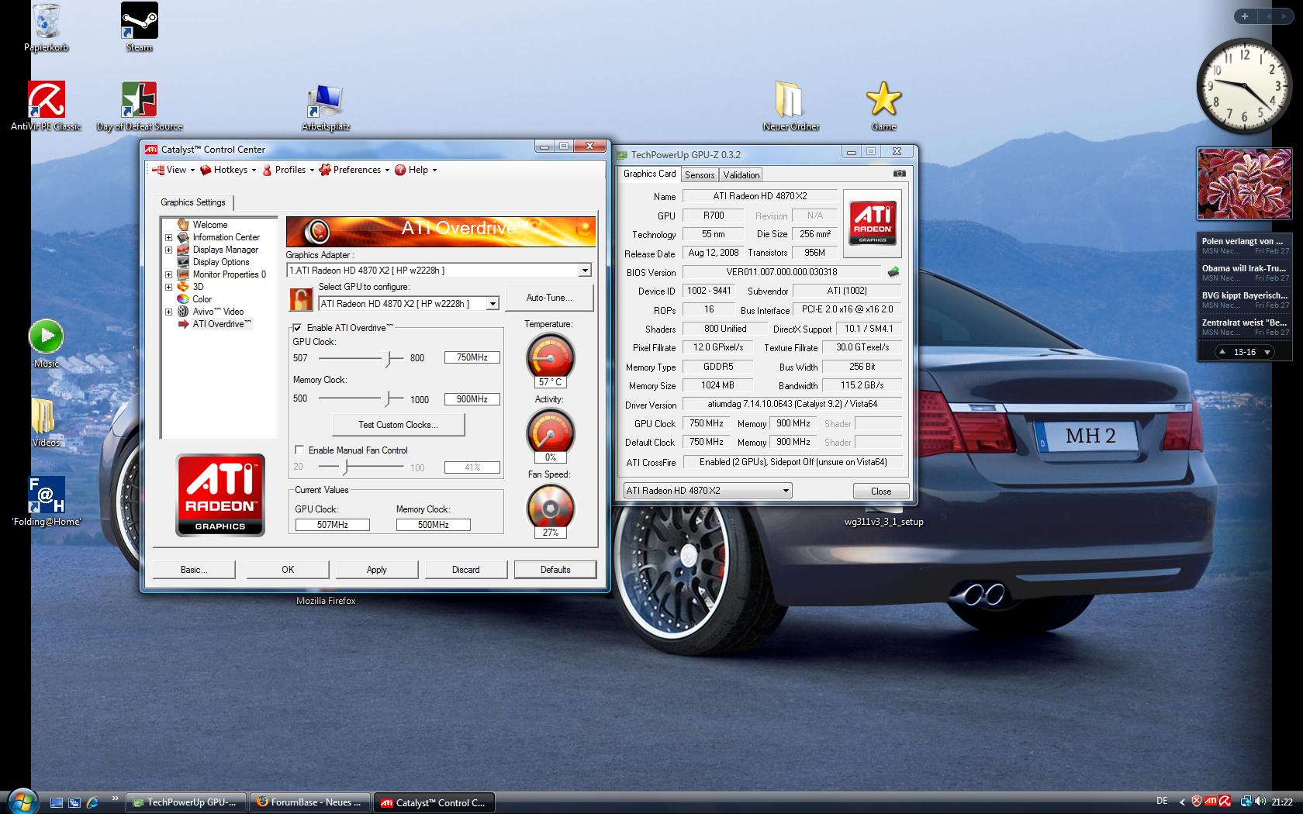Expand the Monitor Properties 0 tree node
The width and height of the screenshot is (1303, 814).
pos(168,274)
